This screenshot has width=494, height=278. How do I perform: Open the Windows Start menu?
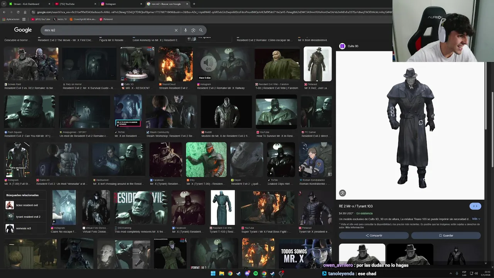pos(213,273)
